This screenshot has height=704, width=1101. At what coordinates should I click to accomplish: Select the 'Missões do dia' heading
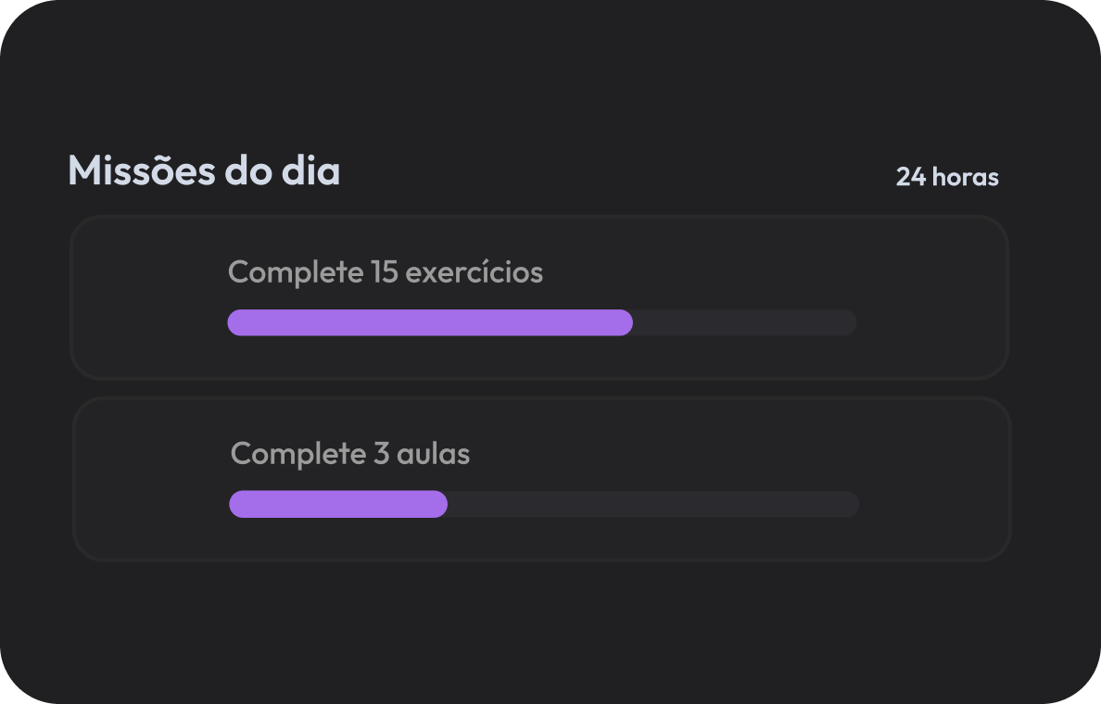point(204,171)
